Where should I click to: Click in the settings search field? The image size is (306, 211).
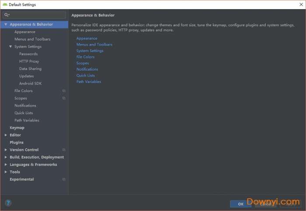(35, 15)
